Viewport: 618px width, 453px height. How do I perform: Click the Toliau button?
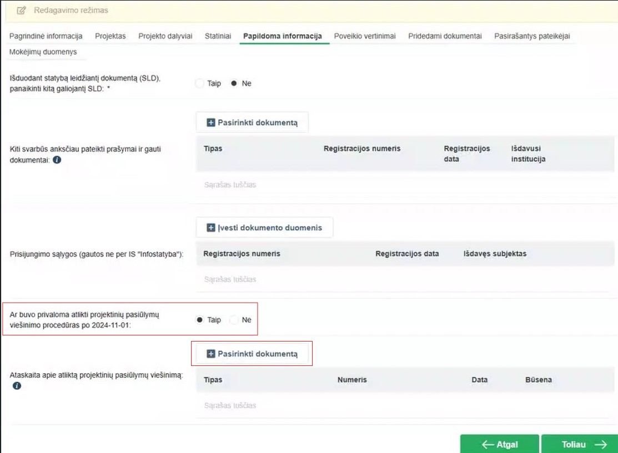click(580, 444)
